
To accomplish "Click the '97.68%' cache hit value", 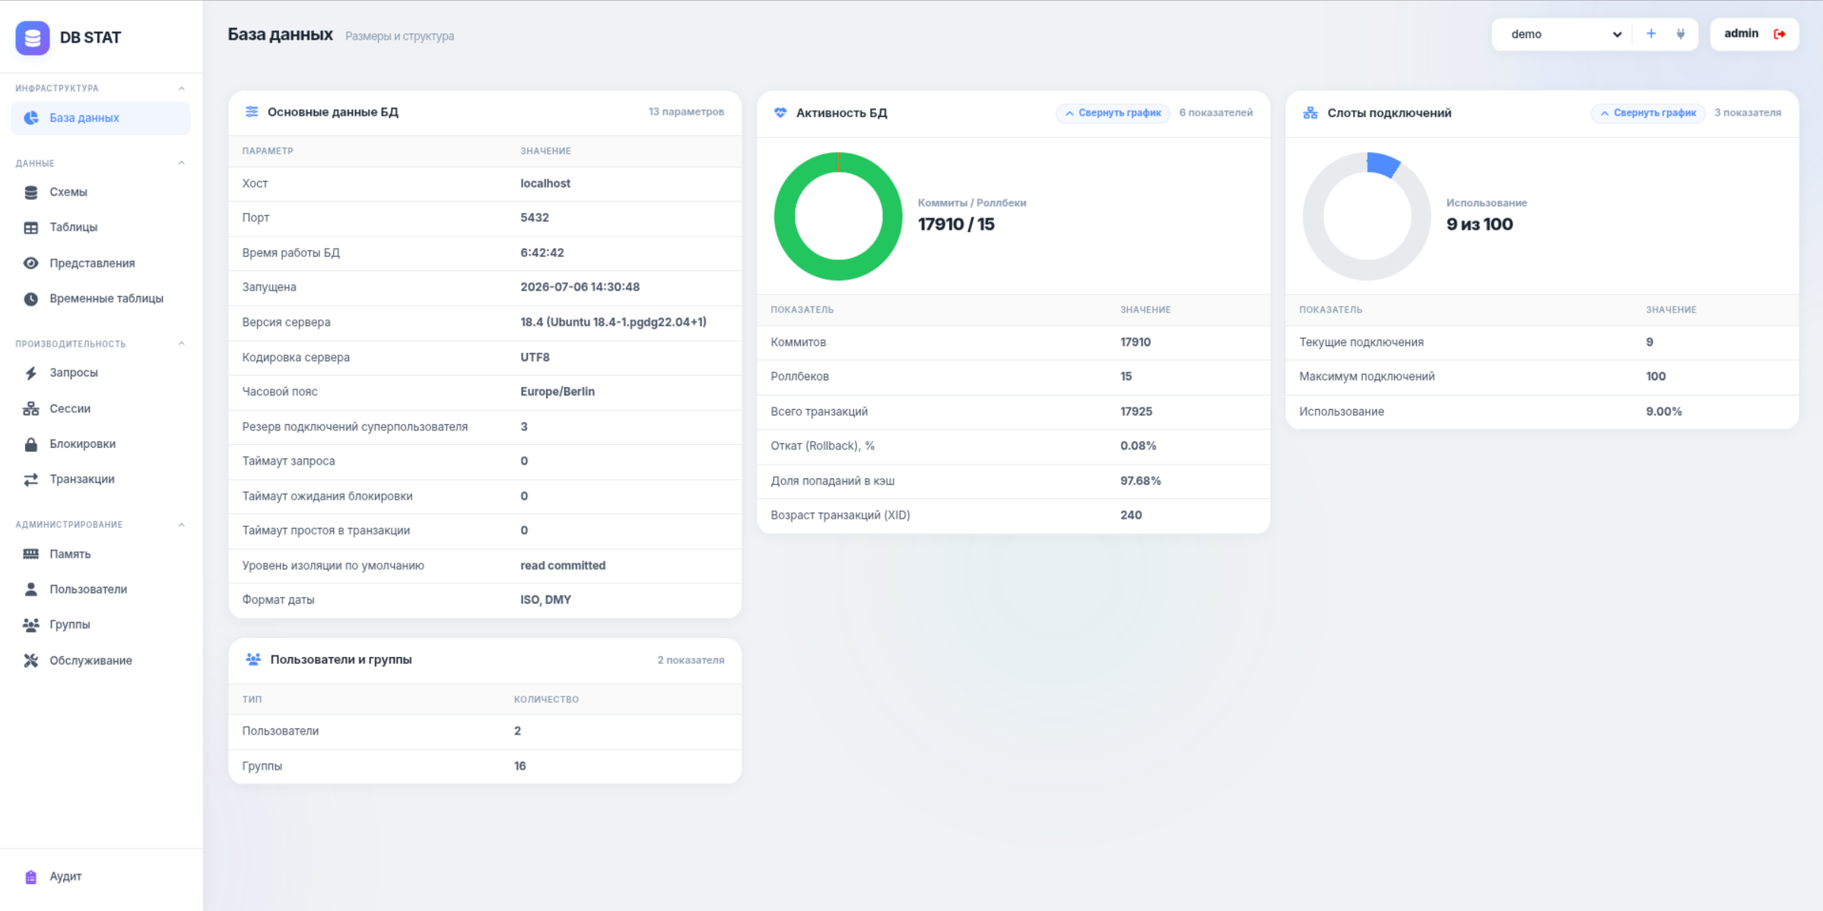I will pos(1140,481).
